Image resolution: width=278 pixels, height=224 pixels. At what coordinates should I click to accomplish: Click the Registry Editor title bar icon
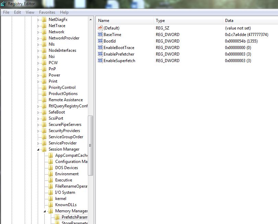(3, 4)
